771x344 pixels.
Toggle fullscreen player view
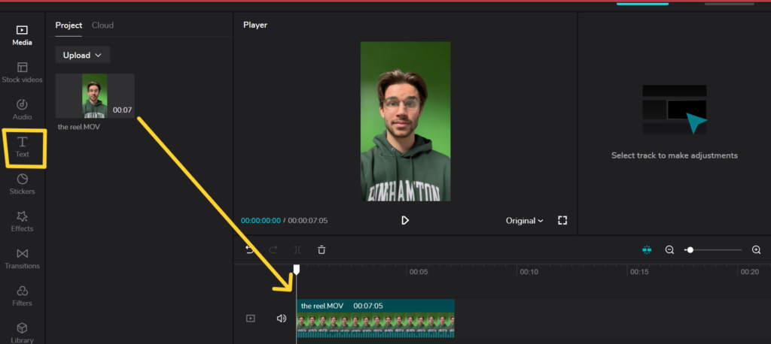(562, 221)
